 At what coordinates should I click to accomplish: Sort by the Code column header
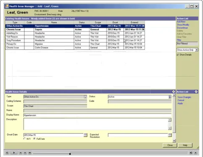click(29, 22)
